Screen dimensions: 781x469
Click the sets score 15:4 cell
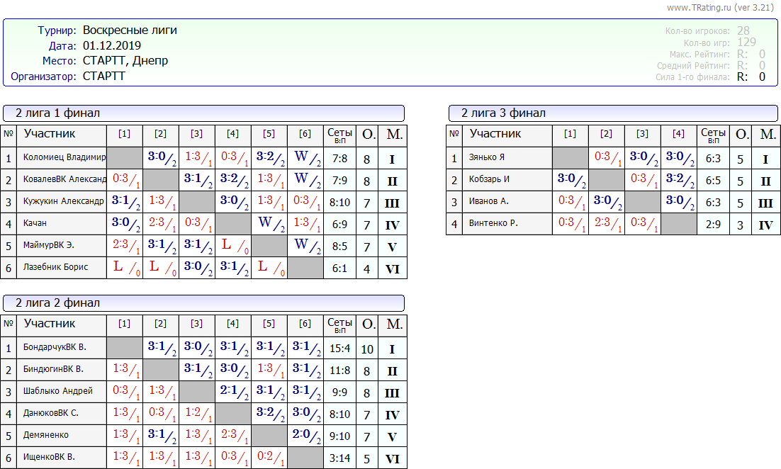click(x=339, y=349)
